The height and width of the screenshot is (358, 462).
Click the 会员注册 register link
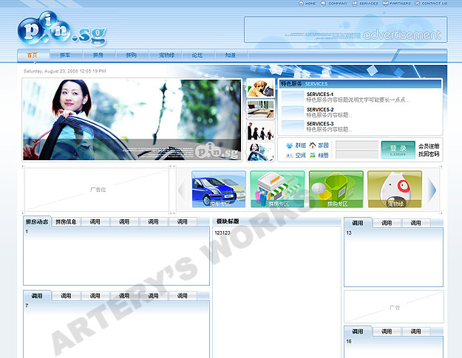(x=429, y=146)
